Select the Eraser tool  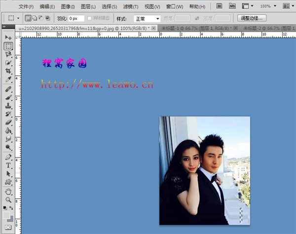pyautogui.click(x=8, y=122)
